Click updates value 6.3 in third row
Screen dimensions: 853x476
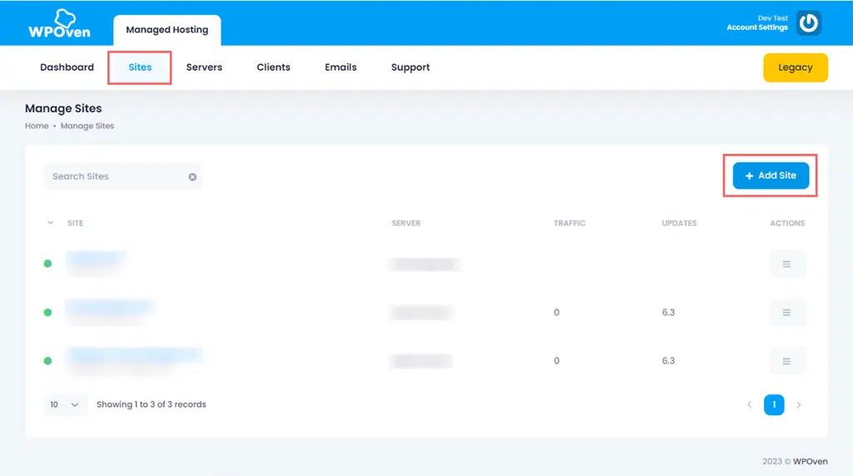click(x=668, y=361)
